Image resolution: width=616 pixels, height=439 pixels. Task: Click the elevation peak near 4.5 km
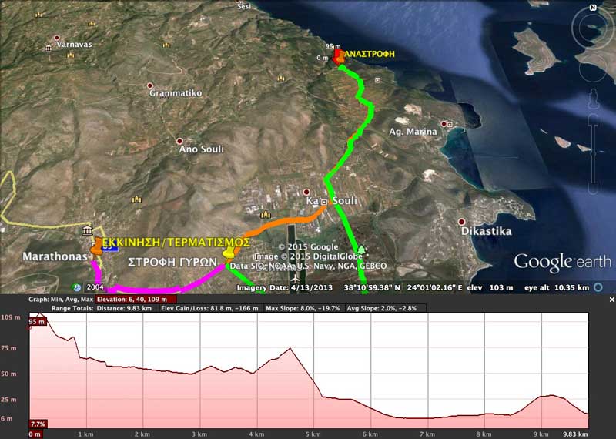[289, 349]
